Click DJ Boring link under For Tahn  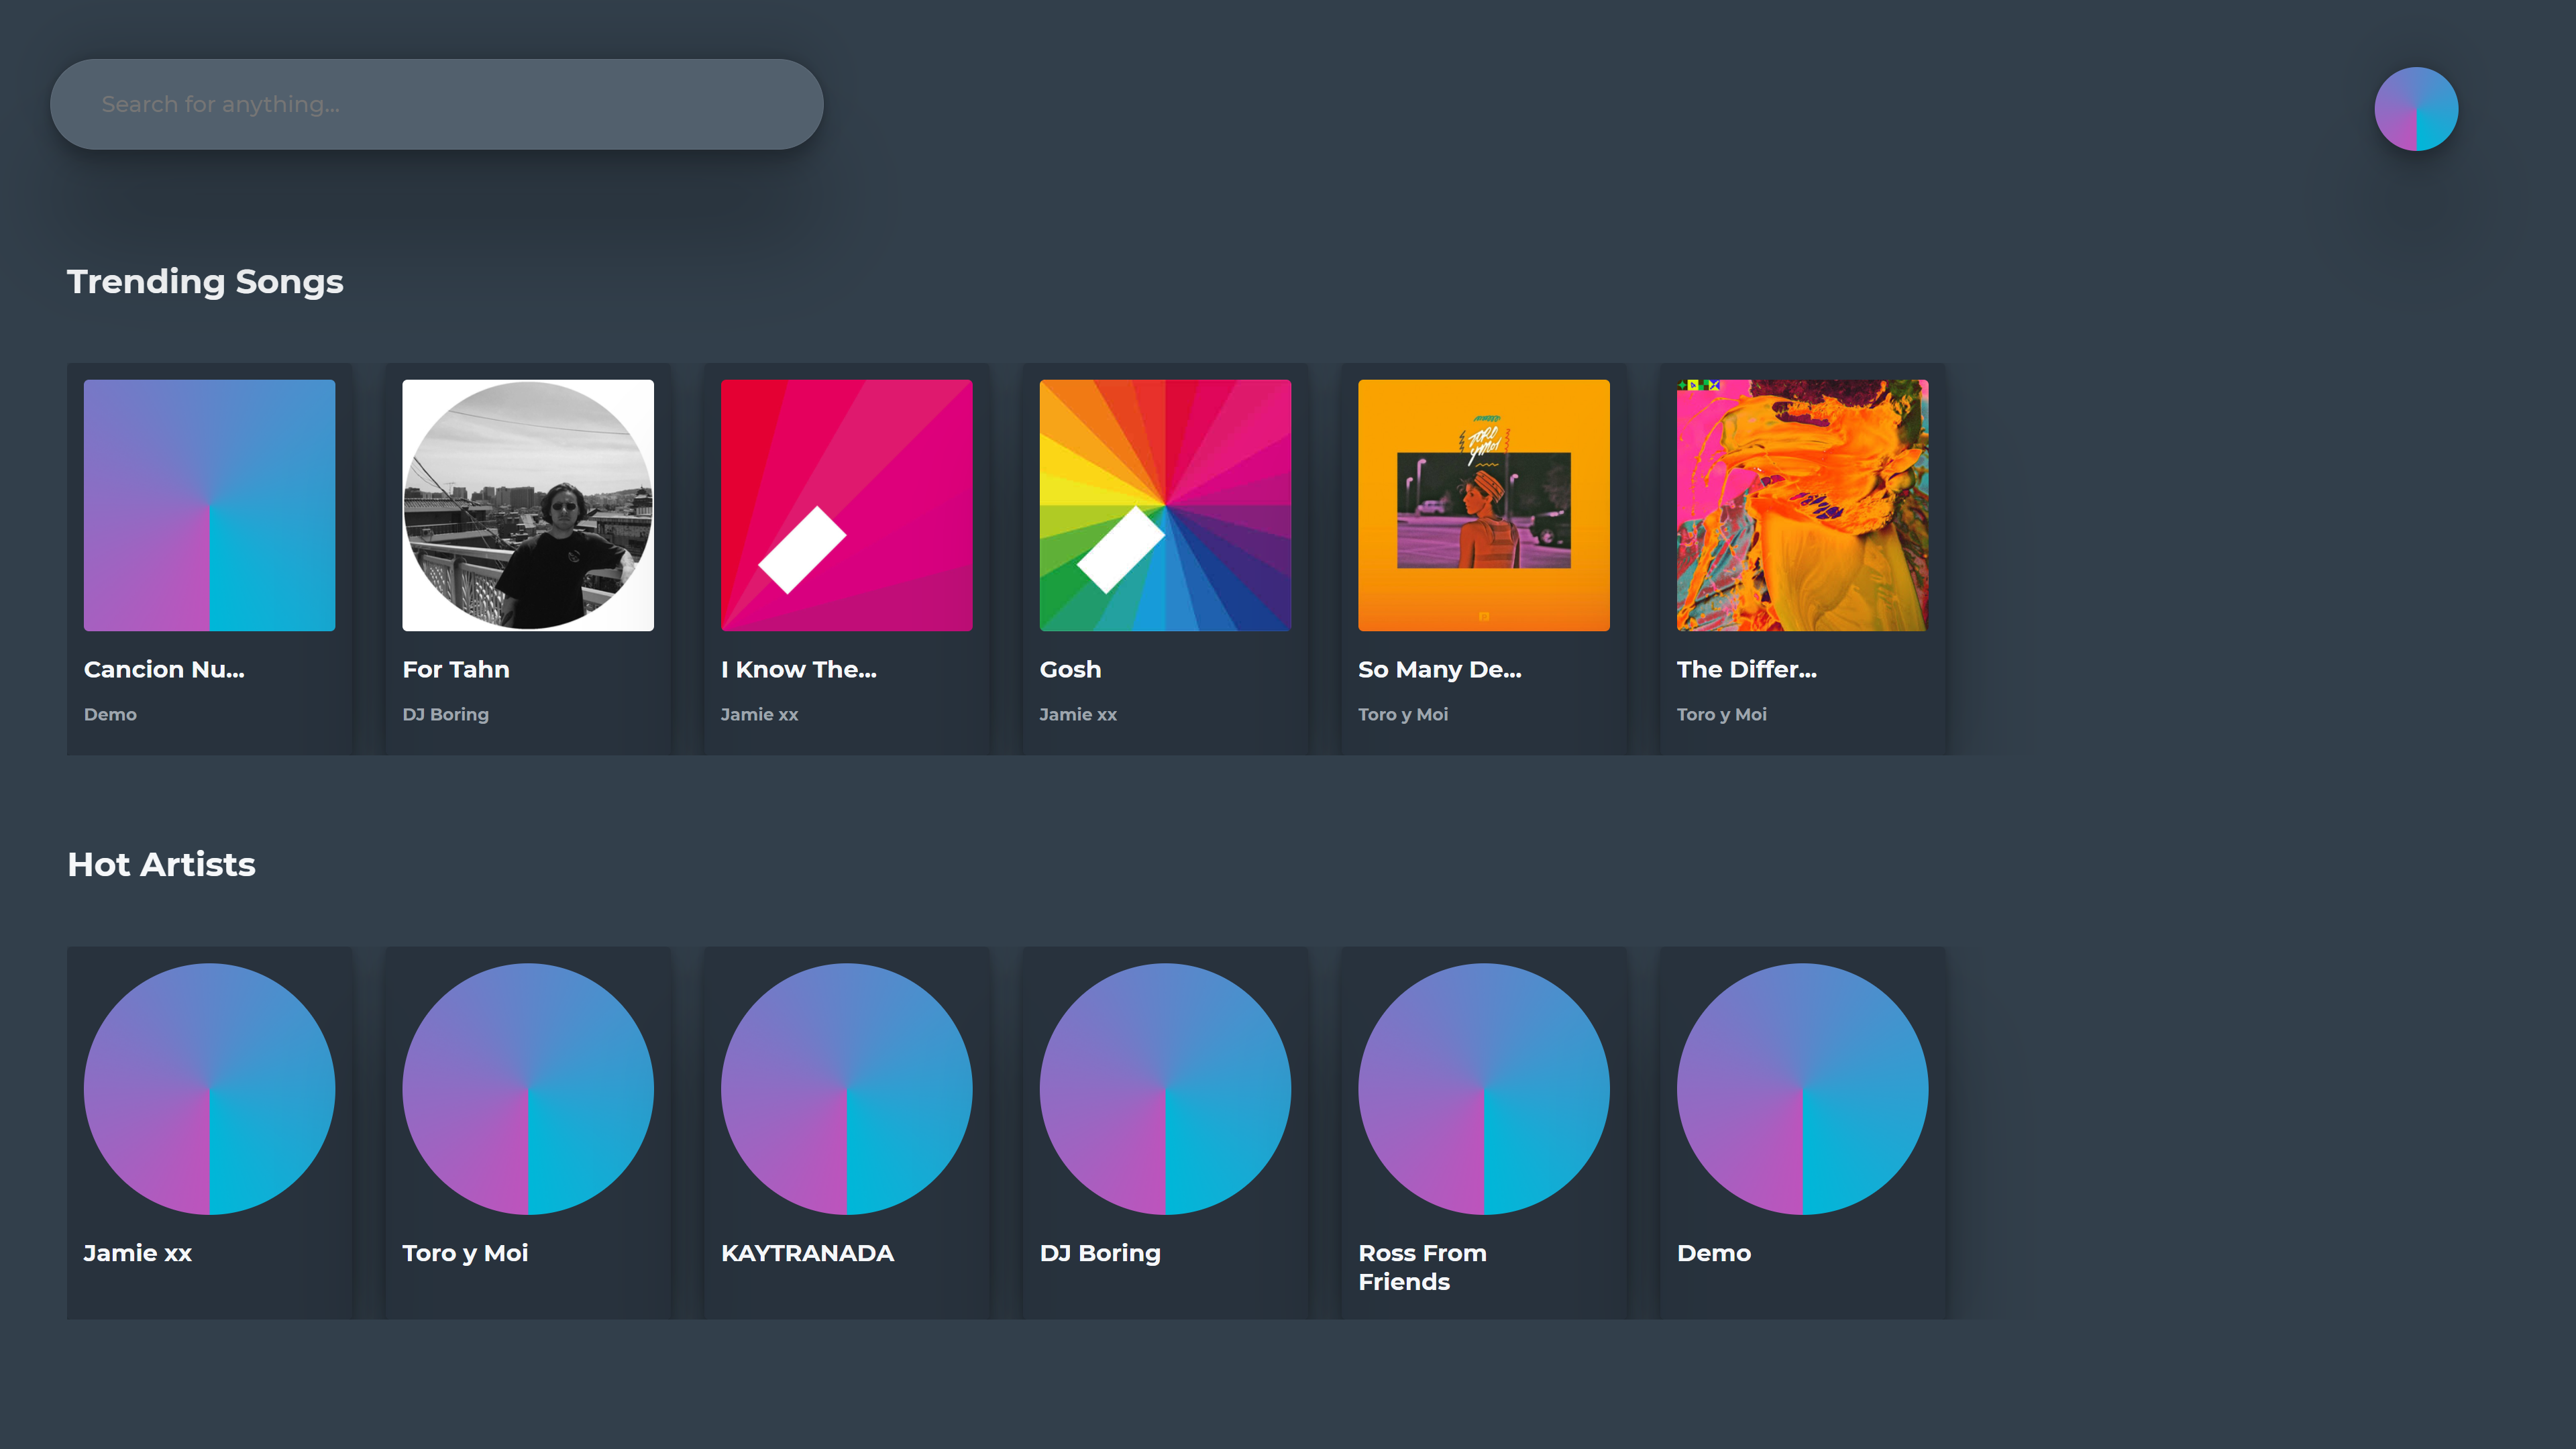[445, 714]
